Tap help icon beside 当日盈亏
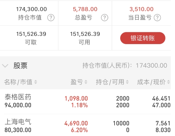The height and width of the screenshot is (136, 175). (x=157, y=18)
